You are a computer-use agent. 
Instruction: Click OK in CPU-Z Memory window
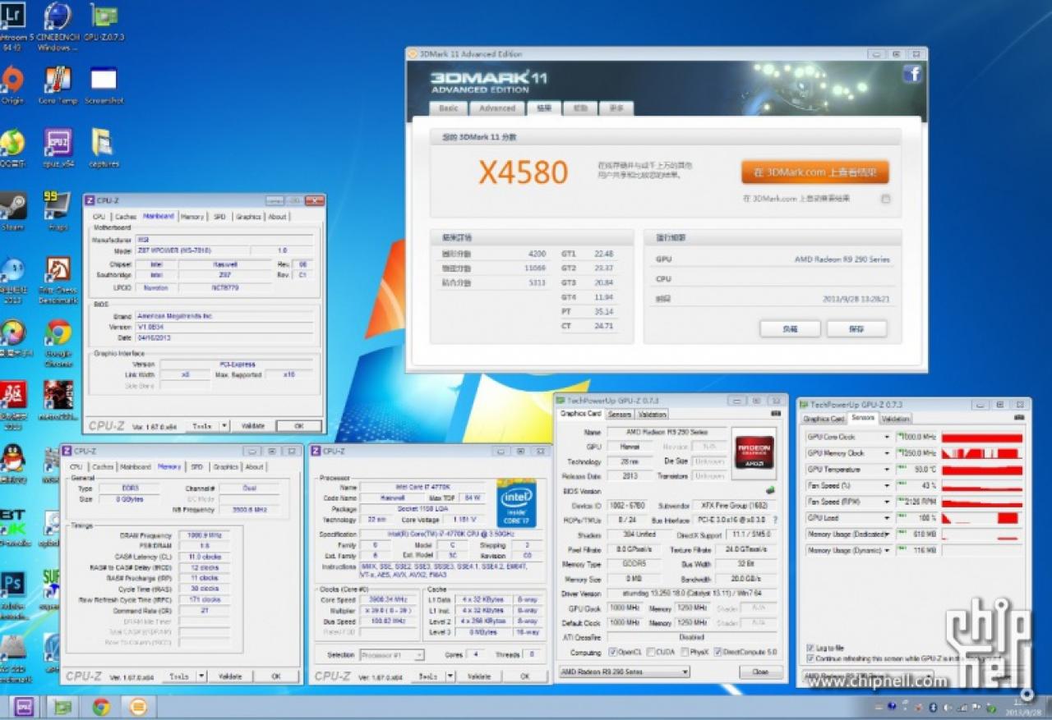click(x=276, y=676)
